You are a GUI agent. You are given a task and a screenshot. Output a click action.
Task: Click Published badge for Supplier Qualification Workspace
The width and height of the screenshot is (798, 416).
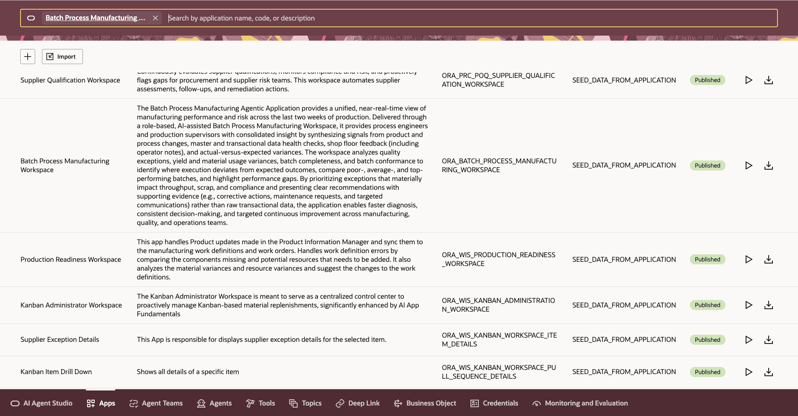[x=708, y=80]
